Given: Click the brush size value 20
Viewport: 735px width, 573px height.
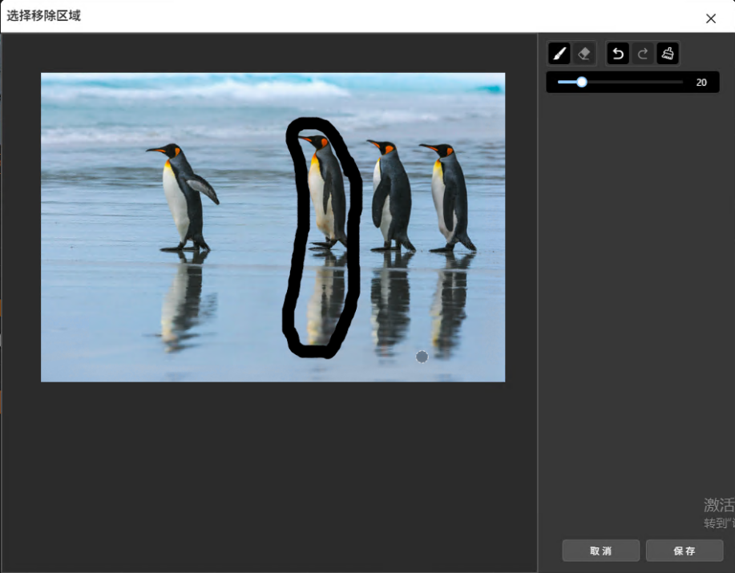Looking at the screenshot, I should 701,83.
